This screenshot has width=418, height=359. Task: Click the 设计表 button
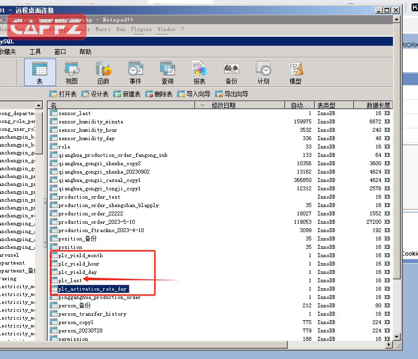point(95,94)
